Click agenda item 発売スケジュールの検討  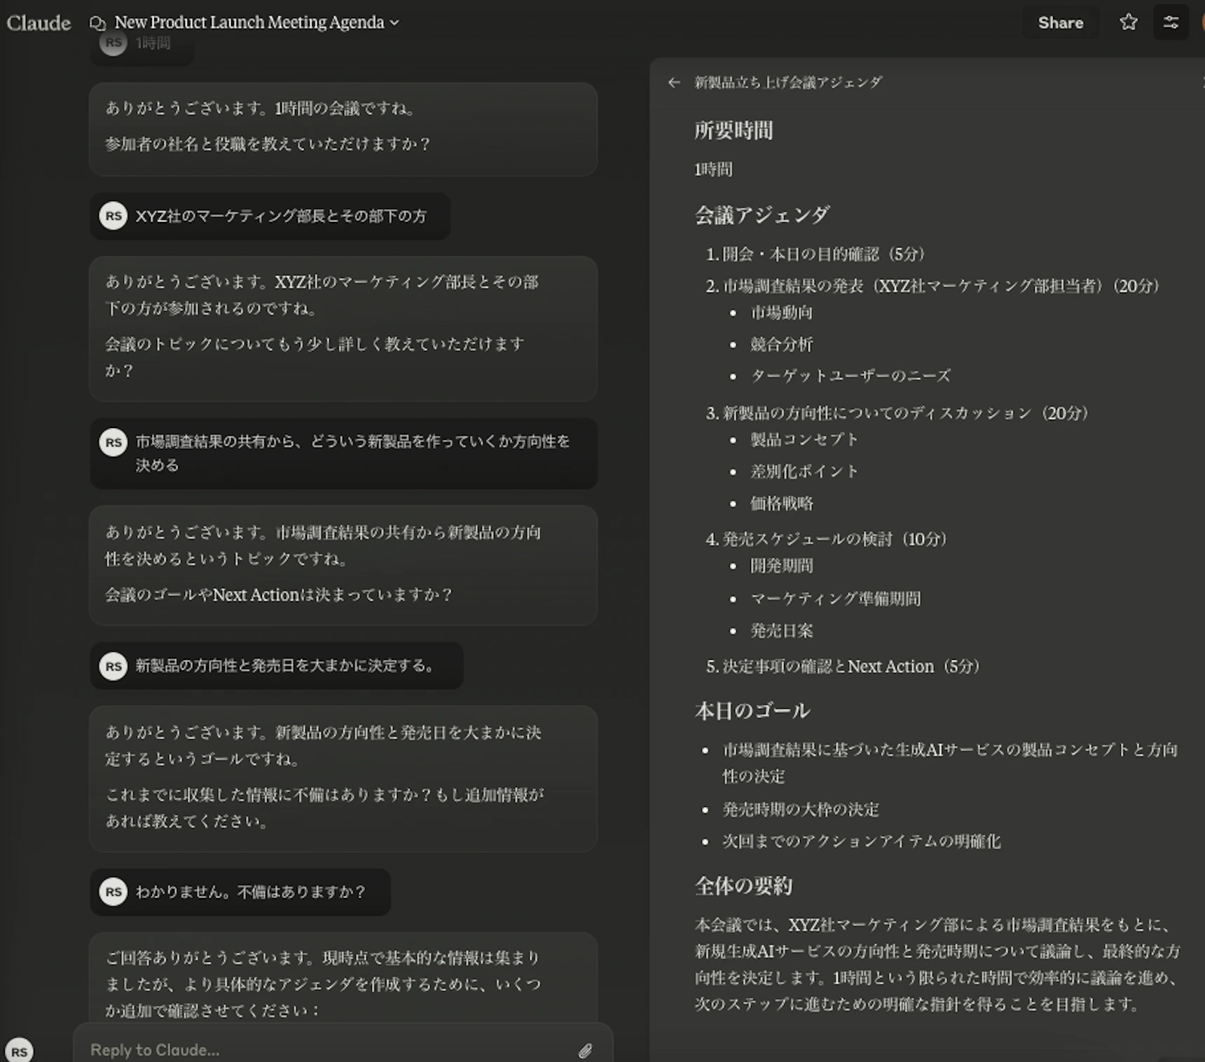834,539
